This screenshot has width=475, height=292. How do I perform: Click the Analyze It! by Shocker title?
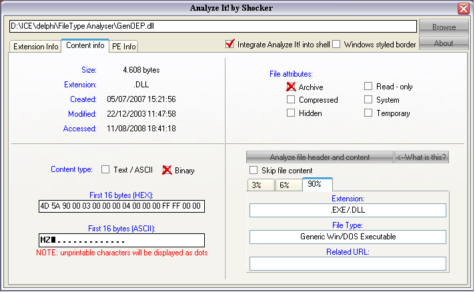231,8
